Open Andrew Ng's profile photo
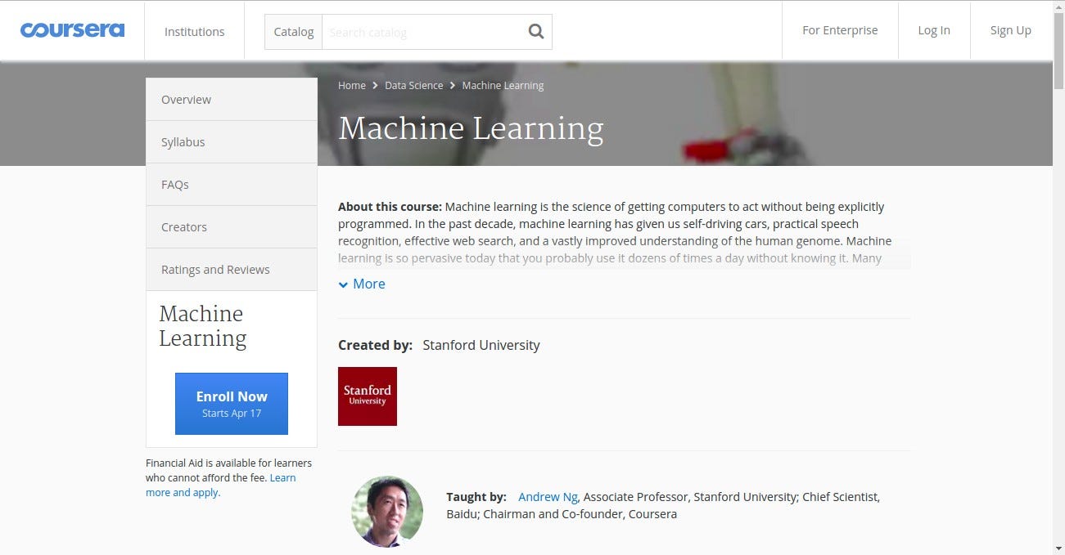1065x555 pixels. 387,511
